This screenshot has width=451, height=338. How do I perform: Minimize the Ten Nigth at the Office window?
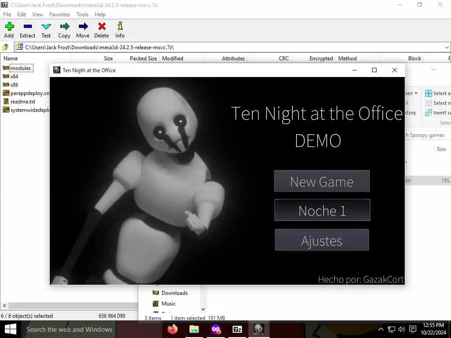pos(355,70)
